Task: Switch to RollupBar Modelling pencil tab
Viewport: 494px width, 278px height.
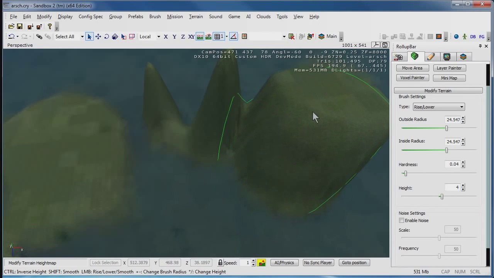Action: tap(431, 57)
